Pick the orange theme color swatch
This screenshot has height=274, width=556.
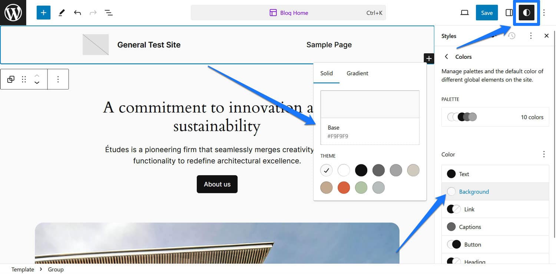pos(344,187)
